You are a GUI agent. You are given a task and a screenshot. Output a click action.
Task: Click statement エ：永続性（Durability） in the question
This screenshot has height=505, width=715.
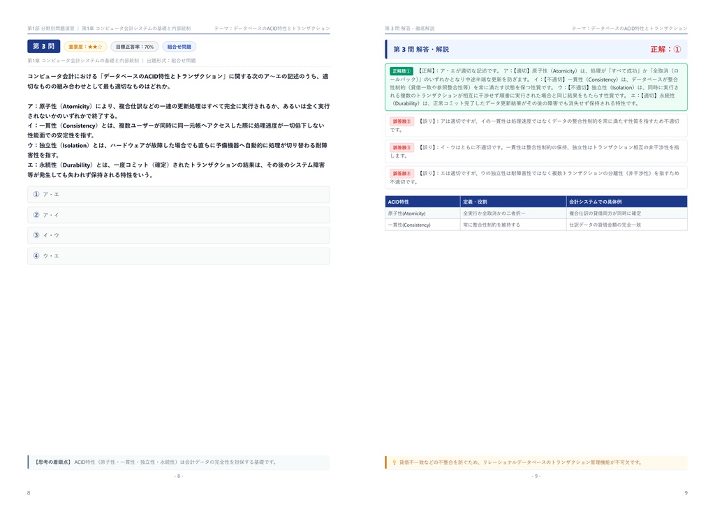[x=176, y=170]
